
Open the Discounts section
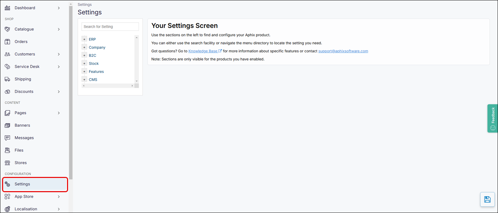point(23,91)
